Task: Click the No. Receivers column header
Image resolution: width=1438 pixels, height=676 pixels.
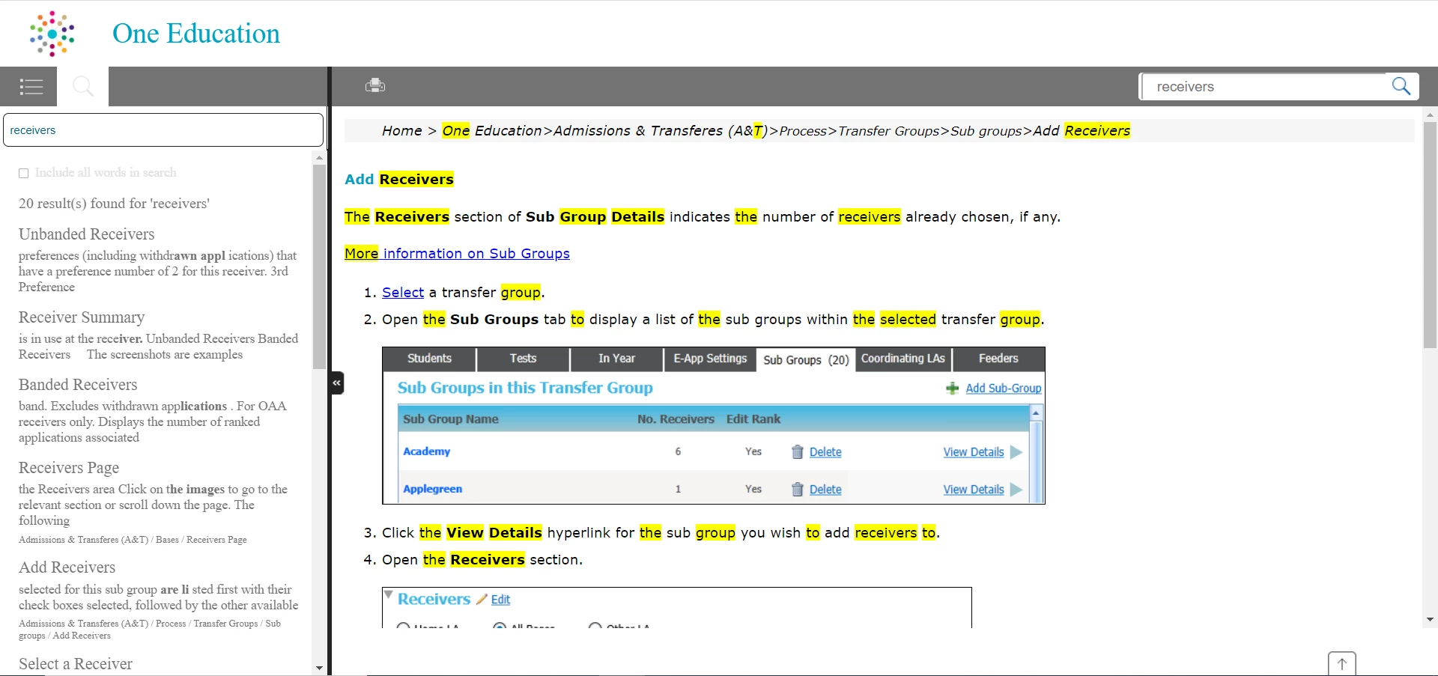Action: 676,419
